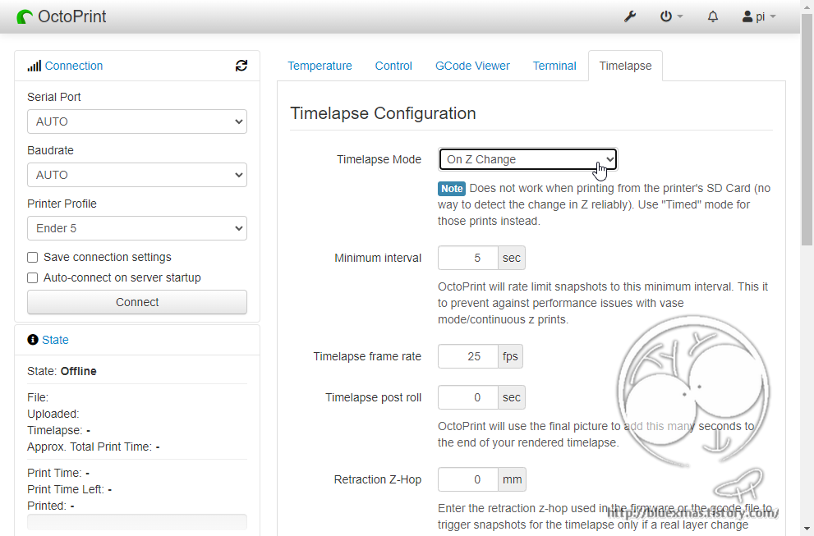Image resolution: width=814 pixels, height=536 pixels.
Task: Open the Baudrate dropdown
Action: pos(137,175)
